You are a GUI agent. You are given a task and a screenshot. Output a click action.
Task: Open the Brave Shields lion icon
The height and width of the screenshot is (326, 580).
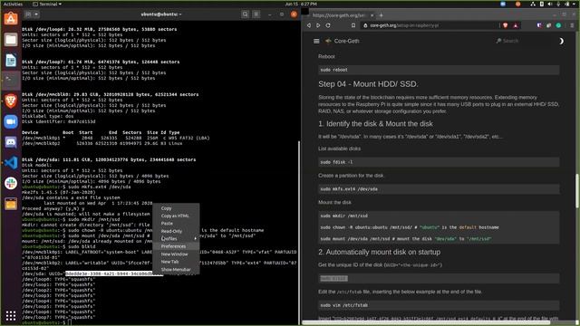point(506,25)
